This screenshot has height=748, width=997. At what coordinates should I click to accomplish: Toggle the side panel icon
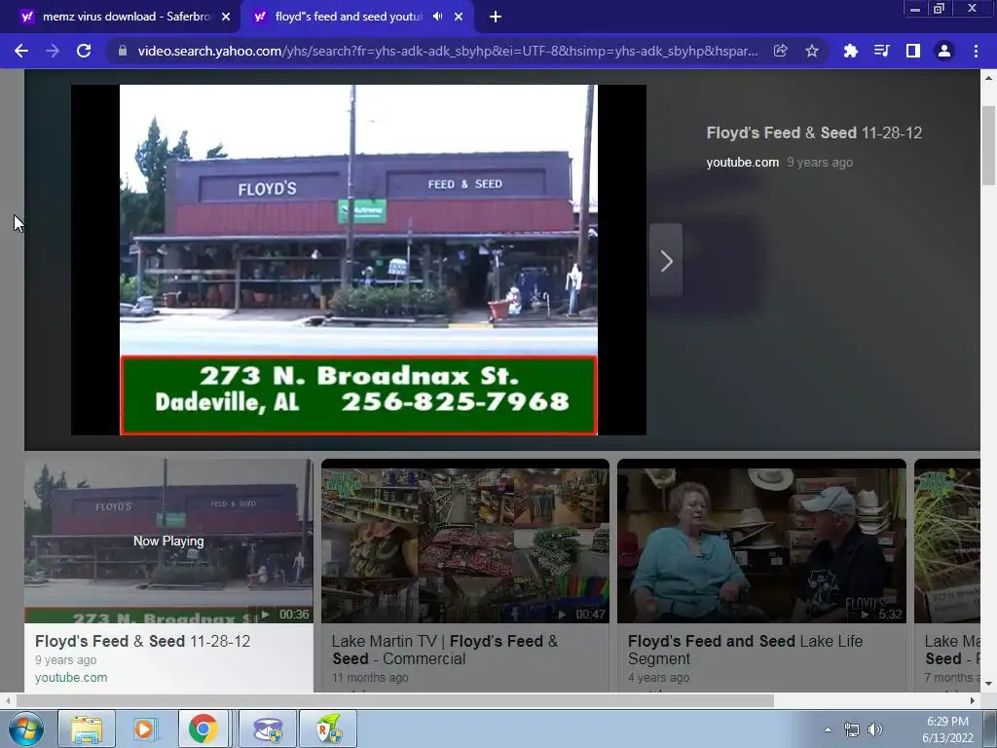[913, 51]
